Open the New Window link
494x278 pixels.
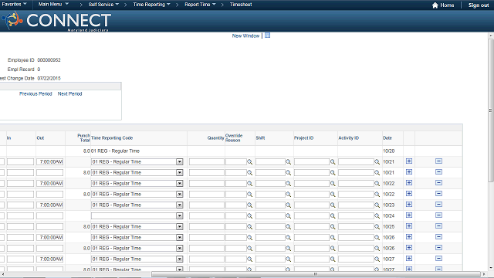[x=245, y=36]
